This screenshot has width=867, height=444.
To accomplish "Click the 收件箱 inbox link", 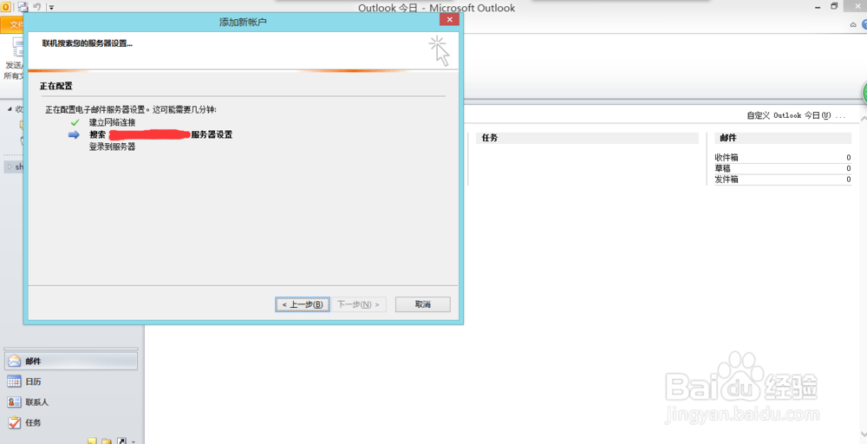I will [726, 158].
